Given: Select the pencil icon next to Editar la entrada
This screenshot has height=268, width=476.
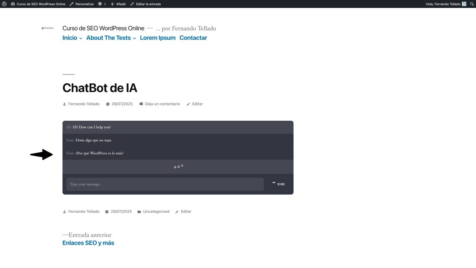Looking at the screenshot, I should click(x=132, y=4).
